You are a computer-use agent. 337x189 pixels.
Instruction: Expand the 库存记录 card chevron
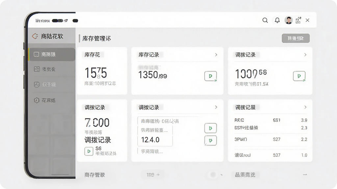tap(216, 55)
